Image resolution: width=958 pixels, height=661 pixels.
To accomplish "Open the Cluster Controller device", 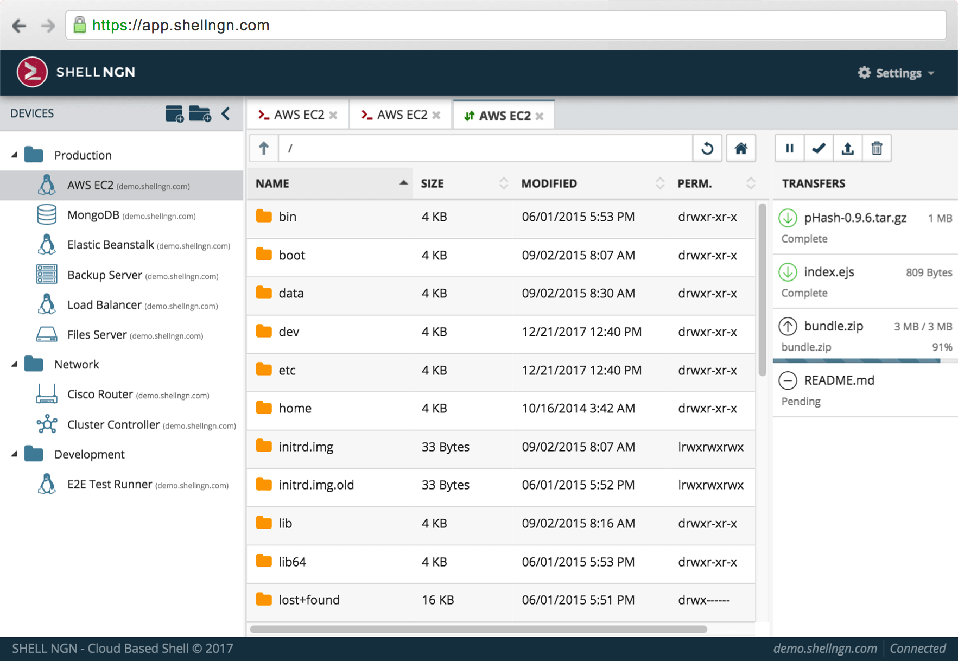I will click(x=122, y=424).
